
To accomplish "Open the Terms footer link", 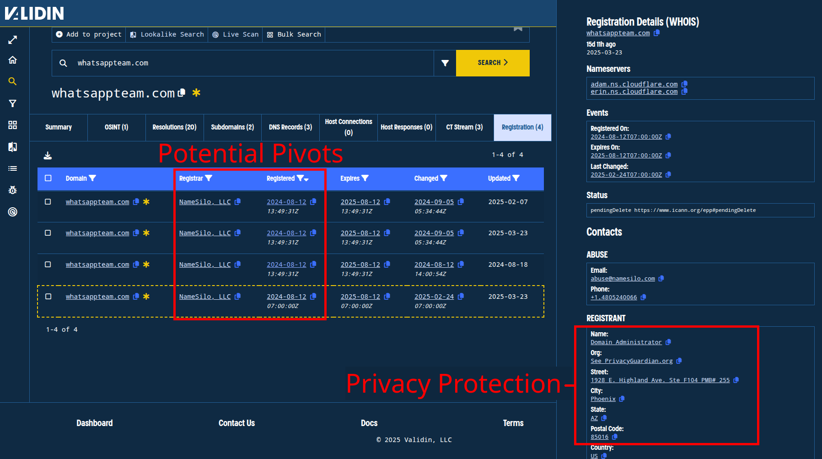I will [513, 423].
